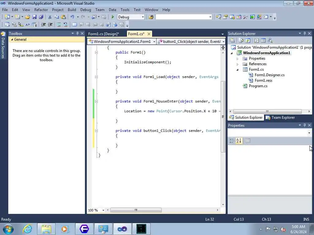314x235 pixels.
Task: Click Solution Explorer horizontal scrollbar thumb
Action: [267, 111]
